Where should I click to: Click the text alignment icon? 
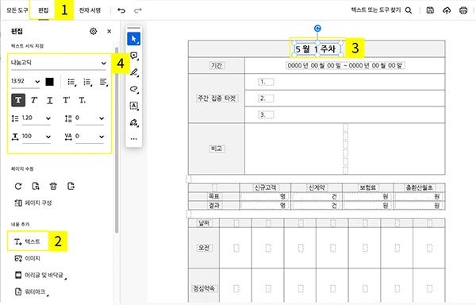(104, 82)
